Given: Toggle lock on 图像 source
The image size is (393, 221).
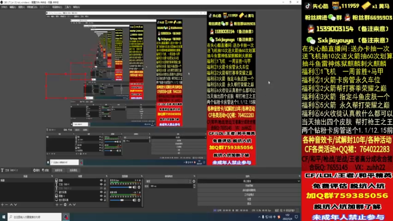Looking at the screenshot, I should (105, 180).
